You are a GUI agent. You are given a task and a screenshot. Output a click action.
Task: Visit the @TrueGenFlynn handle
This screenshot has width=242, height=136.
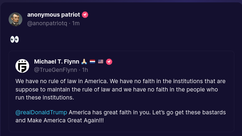(56, 70)
